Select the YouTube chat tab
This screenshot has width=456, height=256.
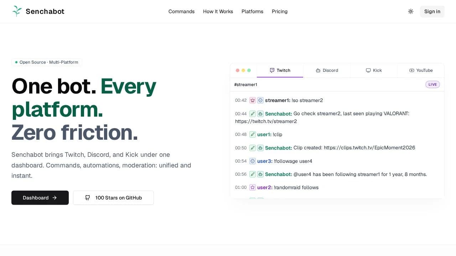(x=421, y=70)
